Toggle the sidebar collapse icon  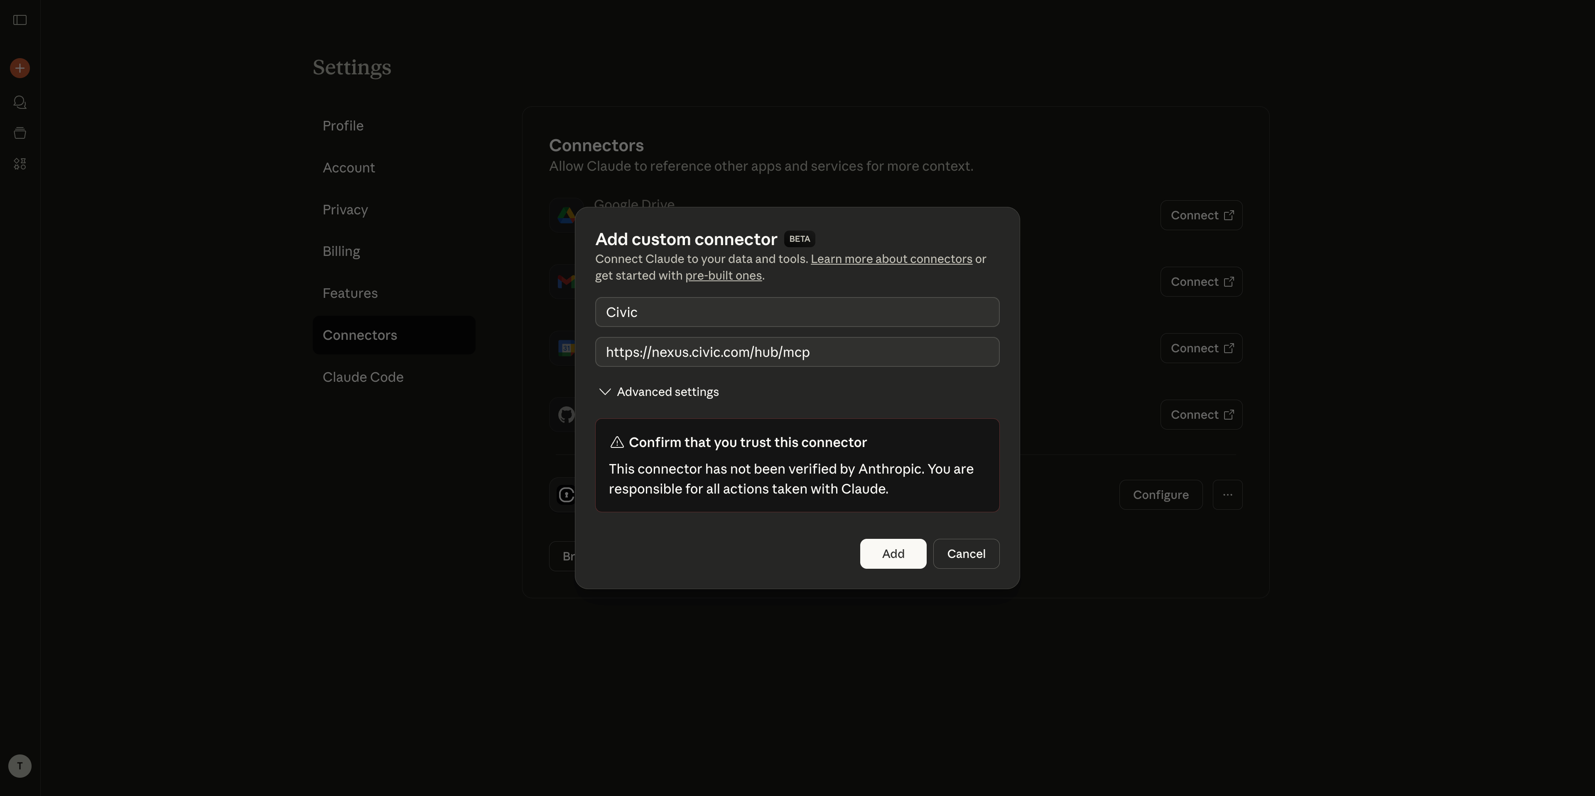(x=19, y=20)
